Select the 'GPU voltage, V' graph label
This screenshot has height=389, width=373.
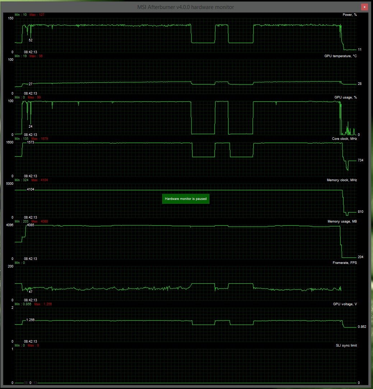click(x=345, y=304)
